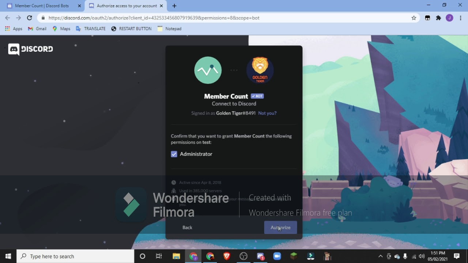Screen dimensions: 468x263
Task: Reload the current page
Action: [30, 18]
